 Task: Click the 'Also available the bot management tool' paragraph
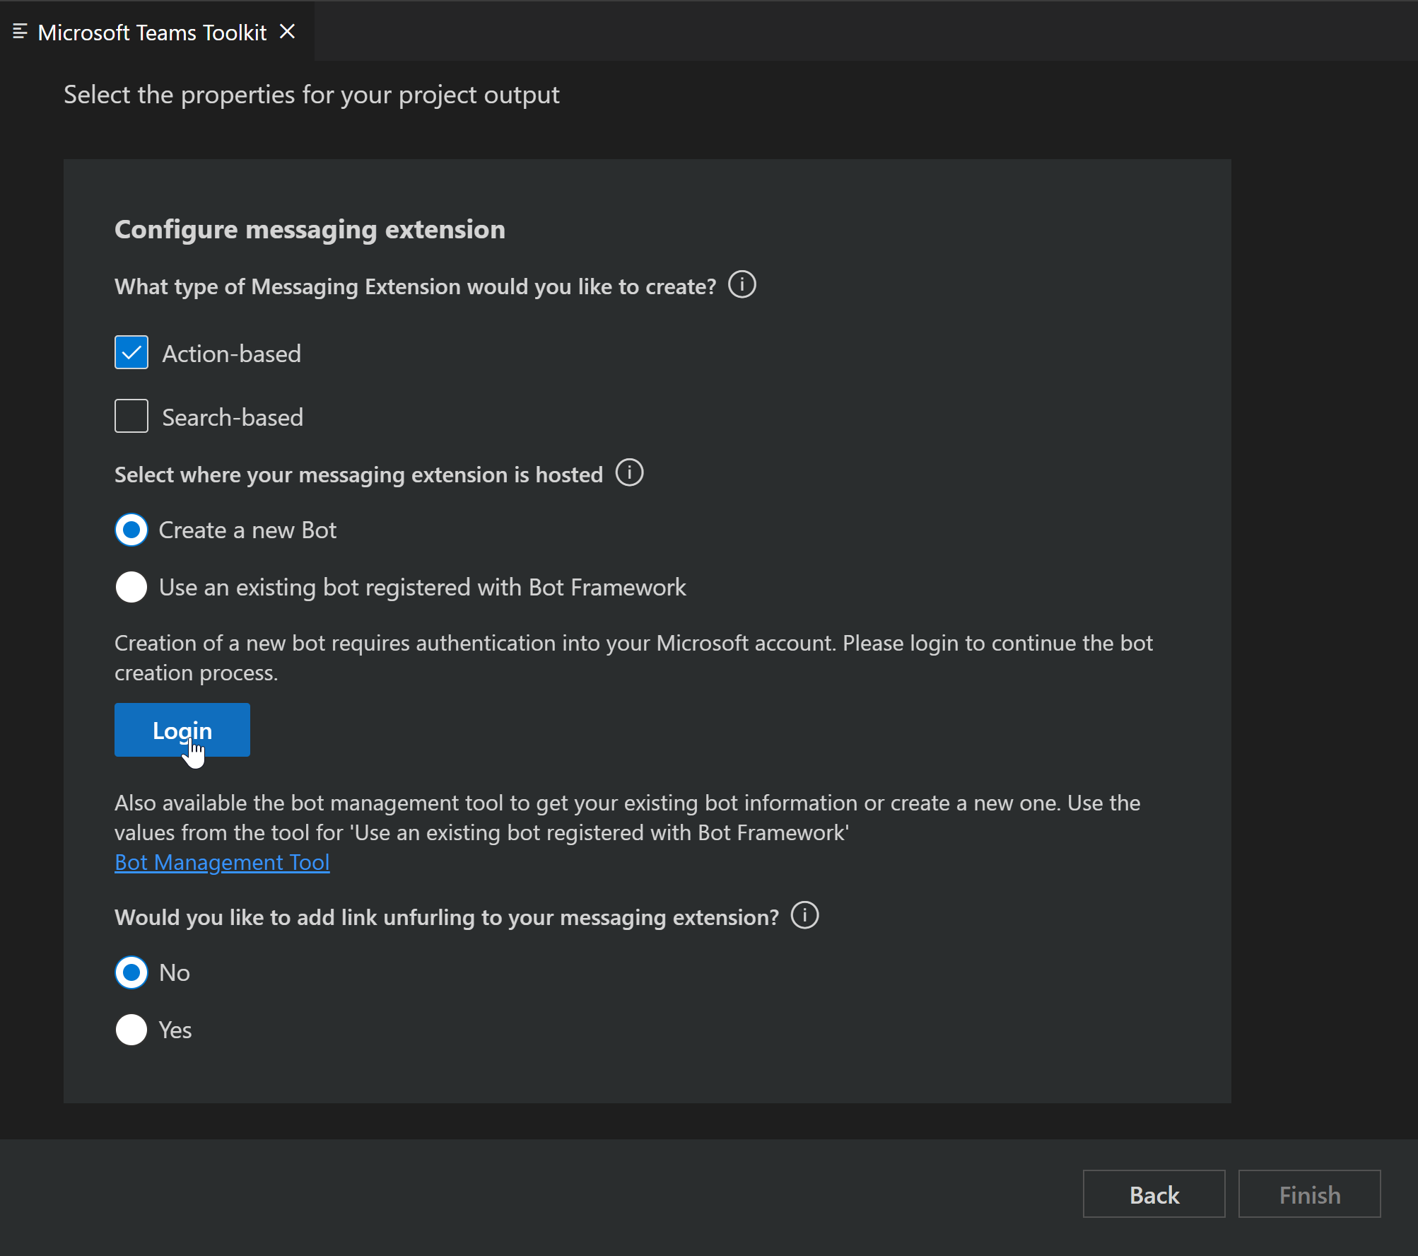[x=628, y=818]
